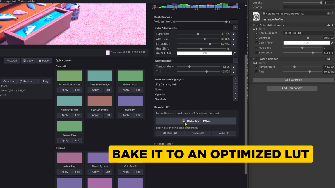
Task: Export as Texture3D
Action: [198, 133]
